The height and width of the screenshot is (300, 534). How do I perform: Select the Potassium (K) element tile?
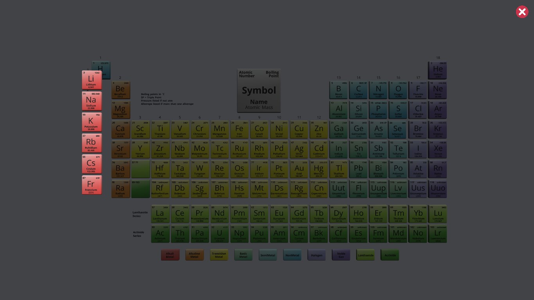[x=91, y=122]
